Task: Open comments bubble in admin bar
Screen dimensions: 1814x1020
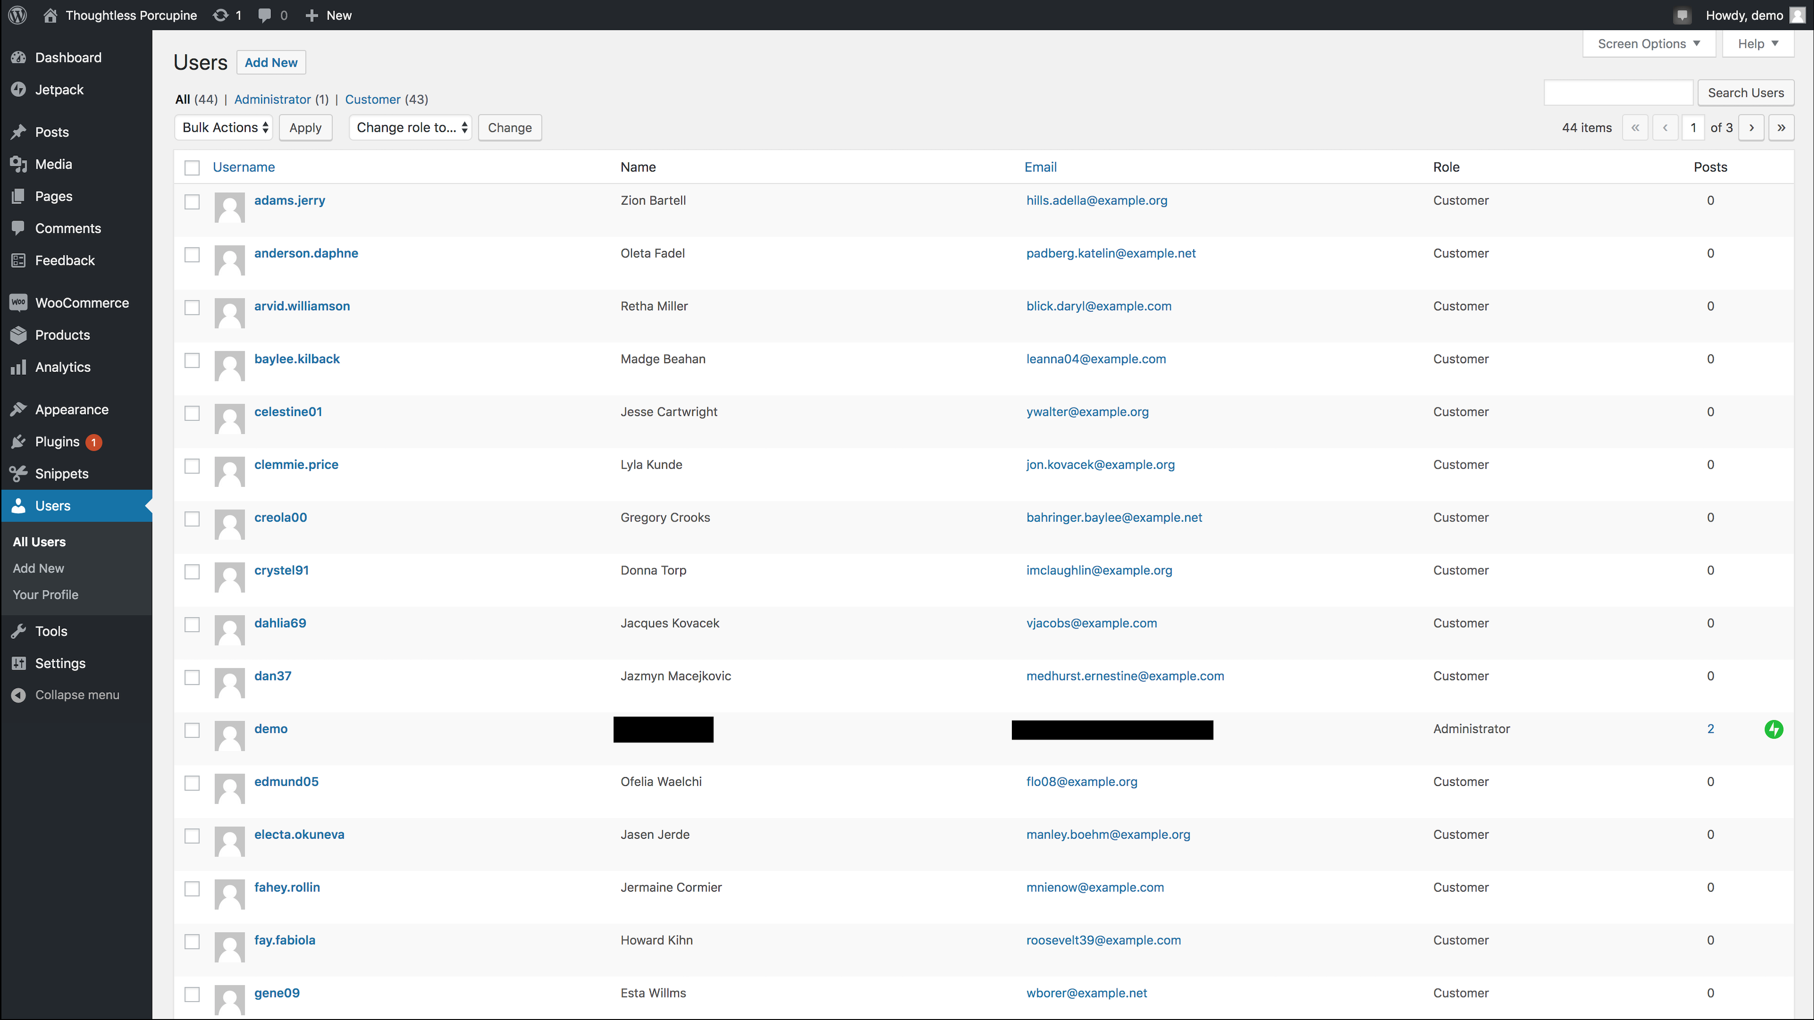Action: click(x=265, y=15)
